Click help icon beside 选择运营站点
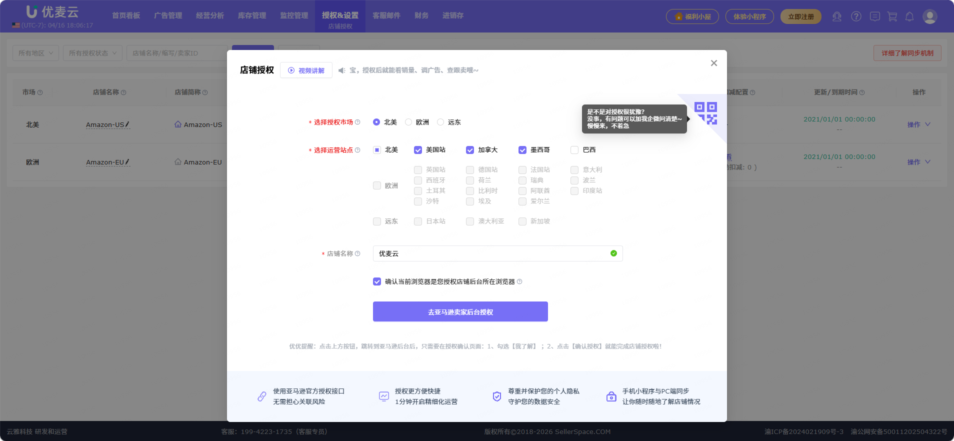 357,150
